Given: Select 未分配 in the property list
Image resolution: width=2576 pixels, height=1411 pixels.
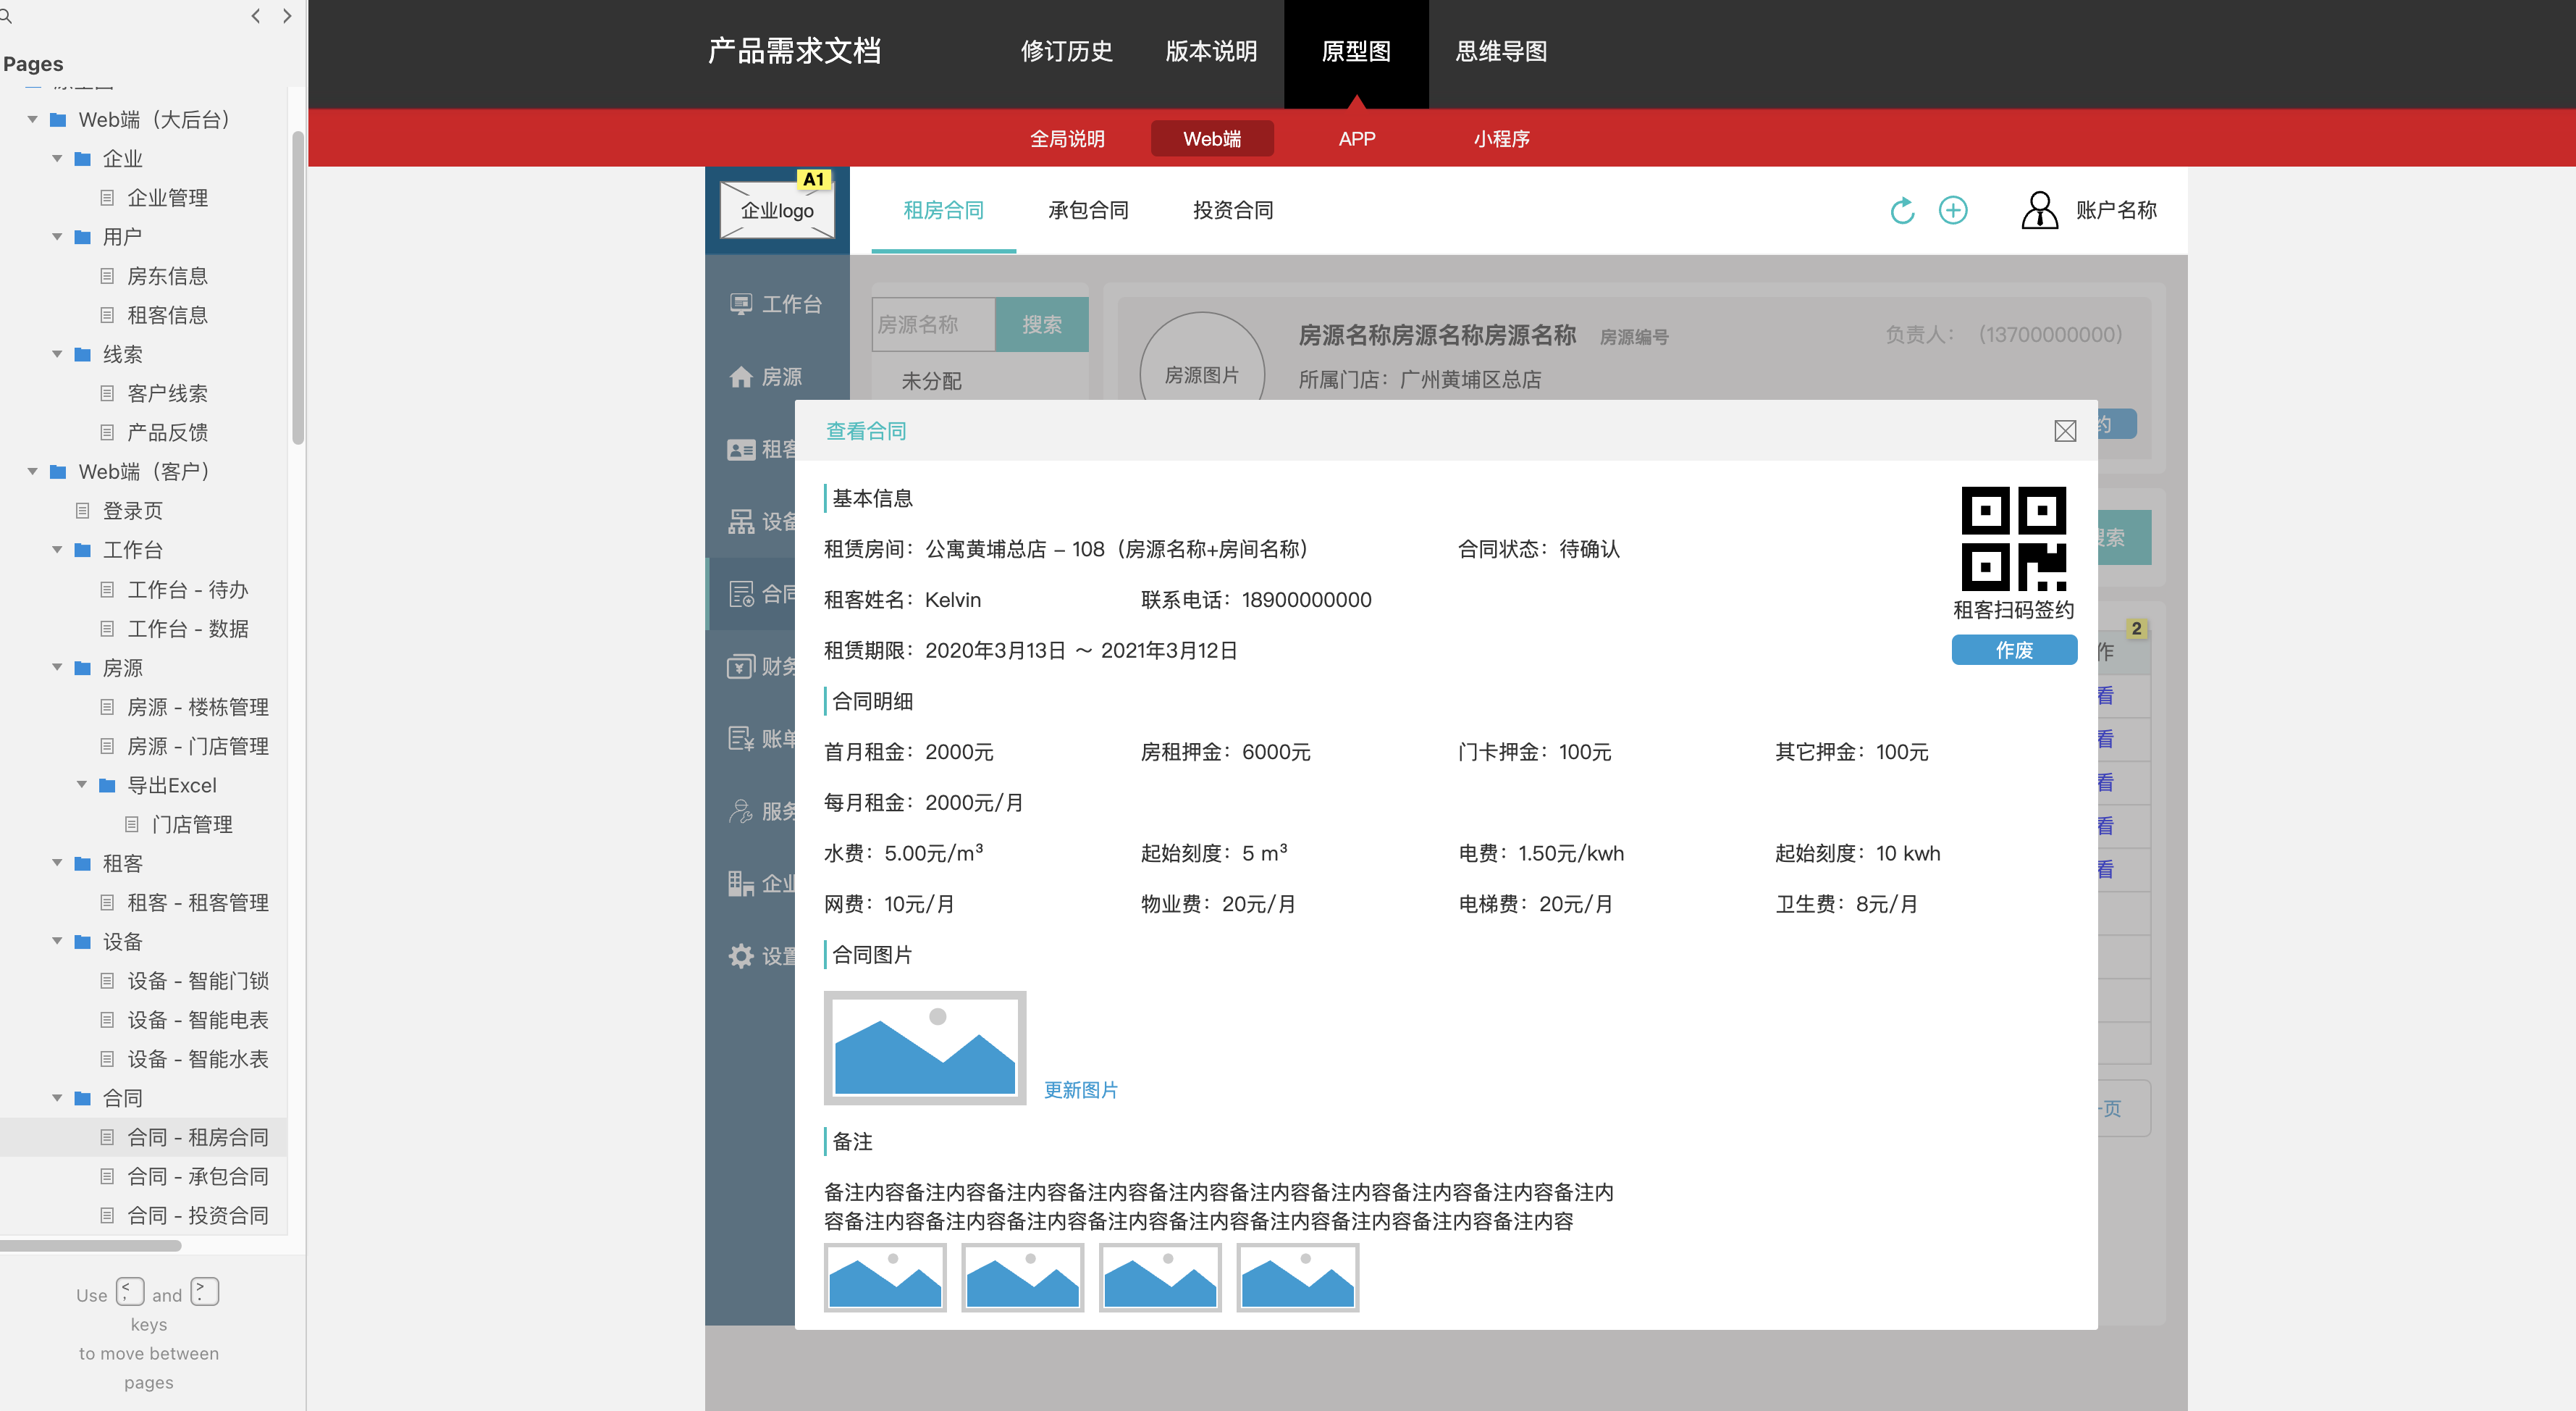Looking at the screenshot, I should point(931,381).
